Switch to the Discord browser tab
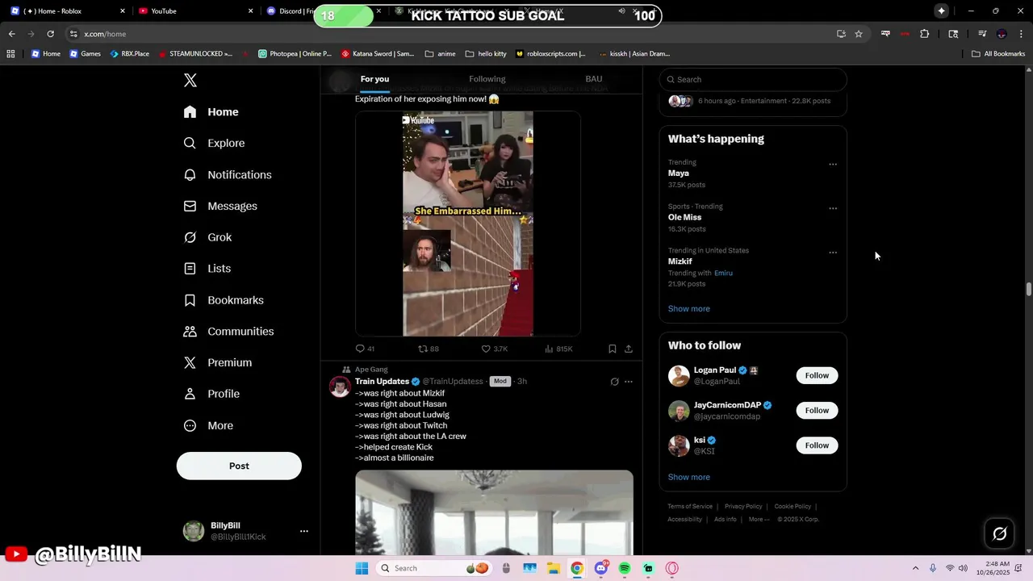Image resolution: width=1033 pixels, height=581 pixels. (x=289, y=11)
